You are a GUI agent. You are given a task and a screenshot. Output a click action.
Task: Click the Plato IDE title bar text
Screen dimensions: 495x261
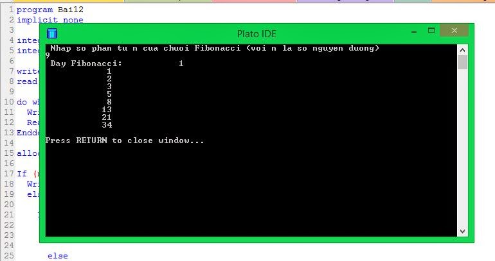pos(256,34)
